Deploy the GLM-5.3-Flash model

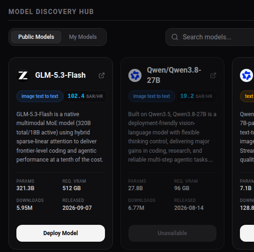[60, 233]
